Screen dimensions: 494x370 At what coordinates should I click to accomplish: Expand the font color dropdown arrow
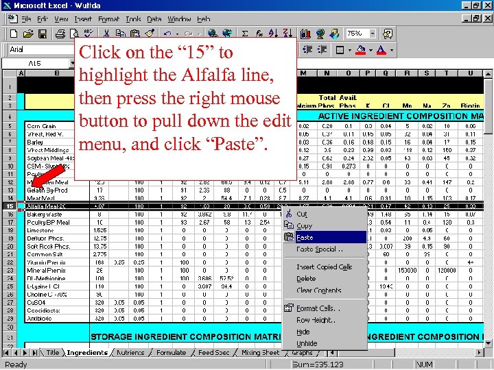tap(392, 50)
